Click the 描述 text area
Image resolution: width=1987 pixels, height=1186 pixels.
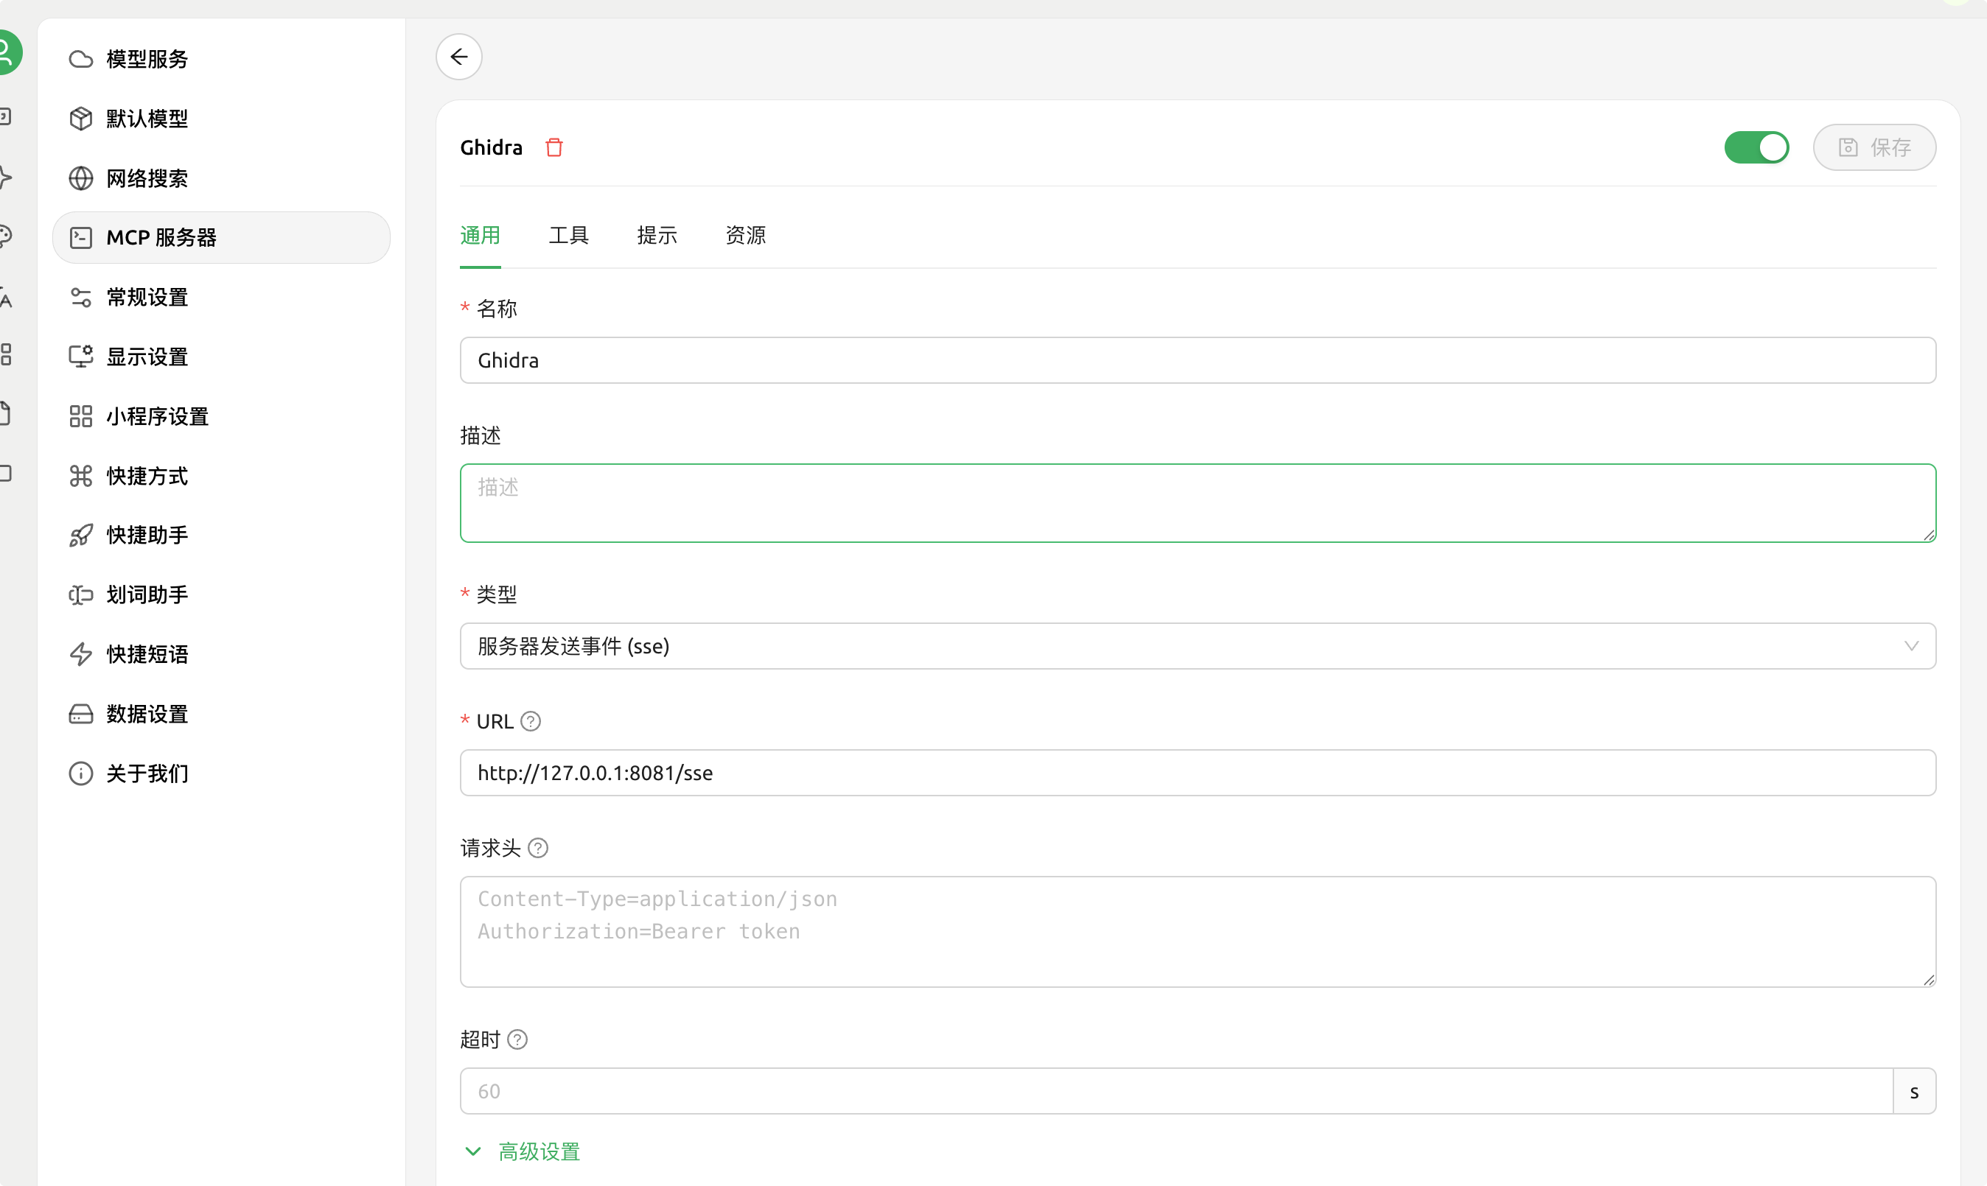[x=1197, y=502]
